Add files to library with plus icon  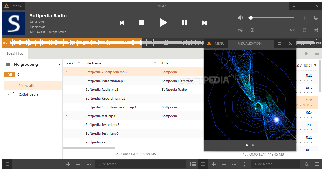pos(68,164)
